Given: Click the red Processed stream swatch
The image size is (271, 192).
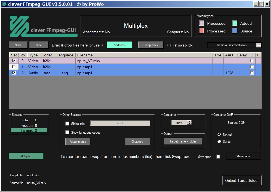Looking at the screenshot, I should [201, 31].
